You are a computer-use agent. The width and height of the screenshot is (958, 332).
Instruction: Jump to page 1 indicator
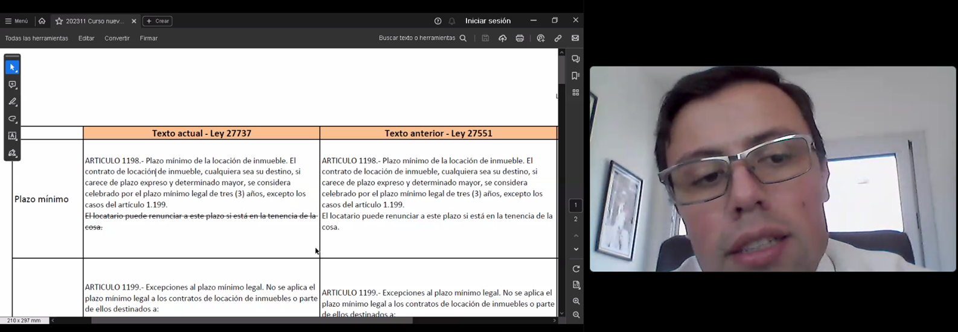click(x=576, y=205)
